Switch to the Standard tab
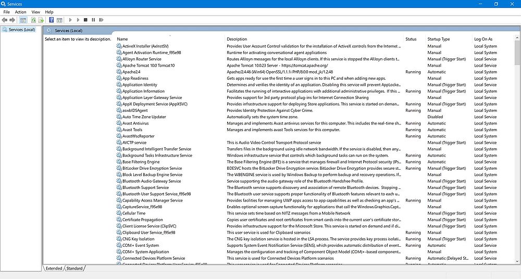 click(75, 269)
